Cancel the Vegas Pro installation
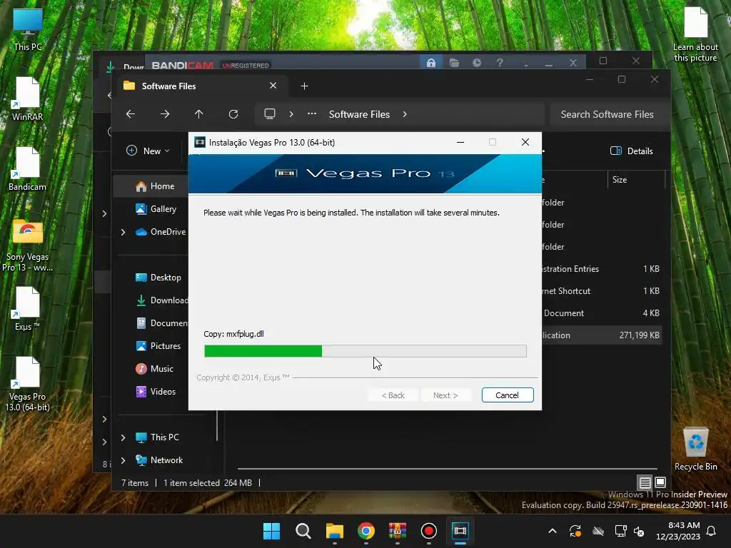Screen dimensions: 731x548 (508, 395)
